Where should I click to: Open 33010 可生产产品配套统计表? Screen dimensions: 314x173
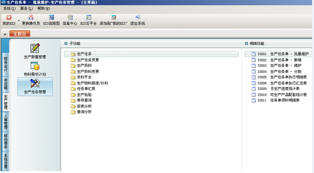[279, 95]
